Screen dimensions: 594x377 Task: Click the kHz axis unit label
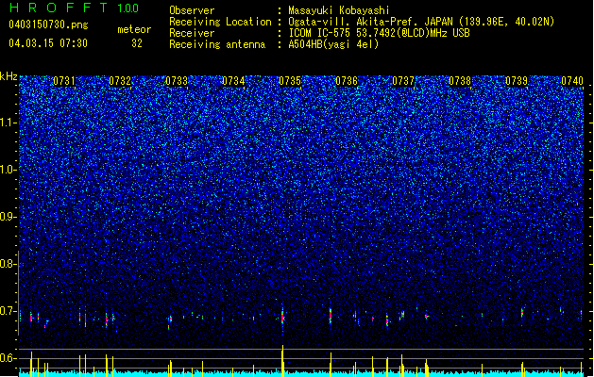tap(8, 76)
